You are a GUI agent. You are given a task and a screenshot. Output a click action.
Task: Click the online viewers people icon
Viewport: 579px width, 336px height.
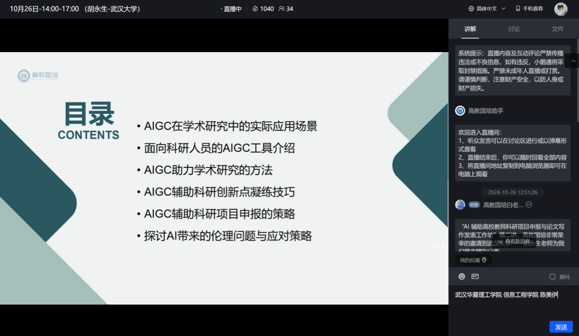281,9
